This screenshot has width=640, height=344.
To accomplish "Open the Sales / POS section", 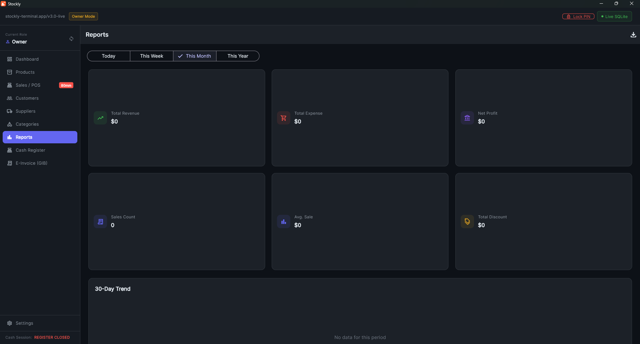I will (x=40, y=85).
